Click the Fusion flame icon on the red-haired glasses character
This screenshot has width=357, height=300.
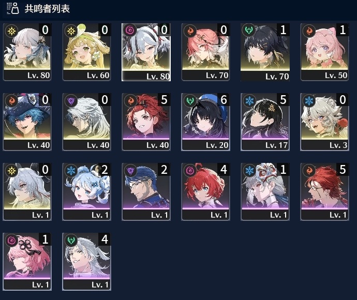(309, 170)
